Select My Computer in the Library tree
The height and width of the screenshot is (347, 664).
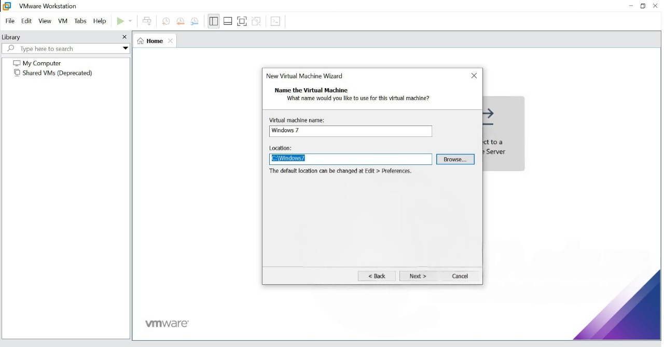[41, 63]
